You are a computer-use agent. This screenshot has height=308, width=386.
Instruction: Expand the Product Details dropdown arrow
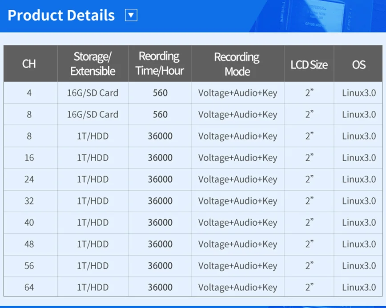tap(131, 16)
